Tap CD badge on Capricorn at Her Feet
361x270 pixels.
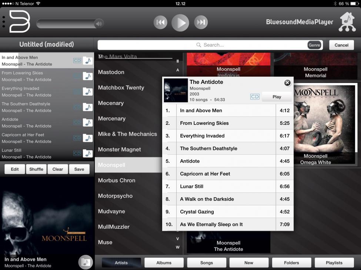point(77,138)
